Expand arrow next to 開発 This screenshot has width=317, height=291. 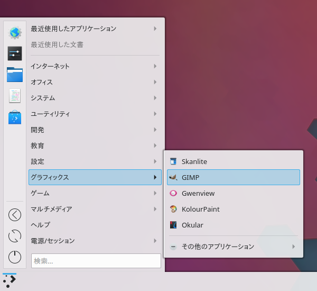click(155, 130)
